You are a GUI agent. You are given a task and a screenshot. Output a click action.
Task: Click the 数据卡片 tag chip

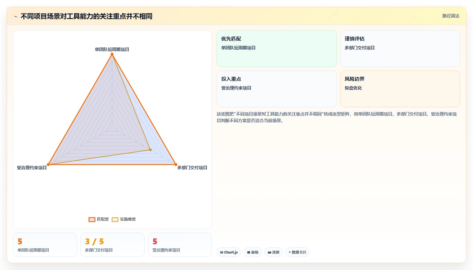point(297,252)
